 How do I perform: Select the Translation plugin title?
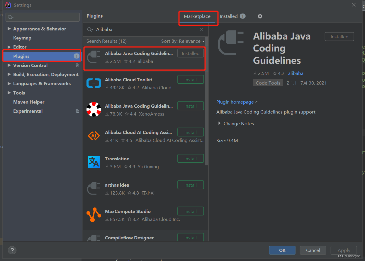click(x=117, y=159)
